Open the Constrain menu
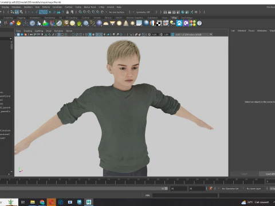275x206 pixels. [57, 7]
